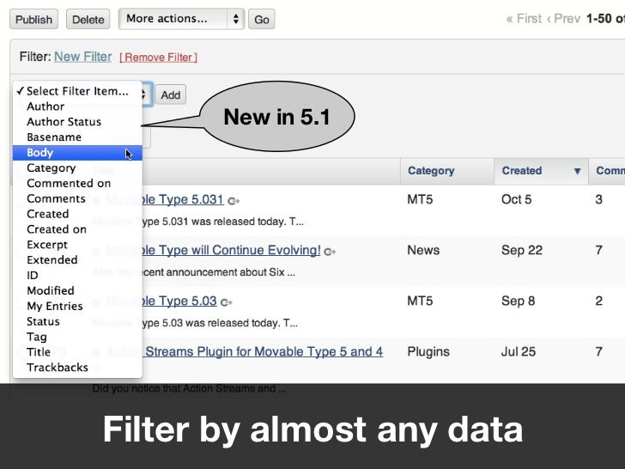
Task: Click the Add filter button
Action: pos(171,94)
